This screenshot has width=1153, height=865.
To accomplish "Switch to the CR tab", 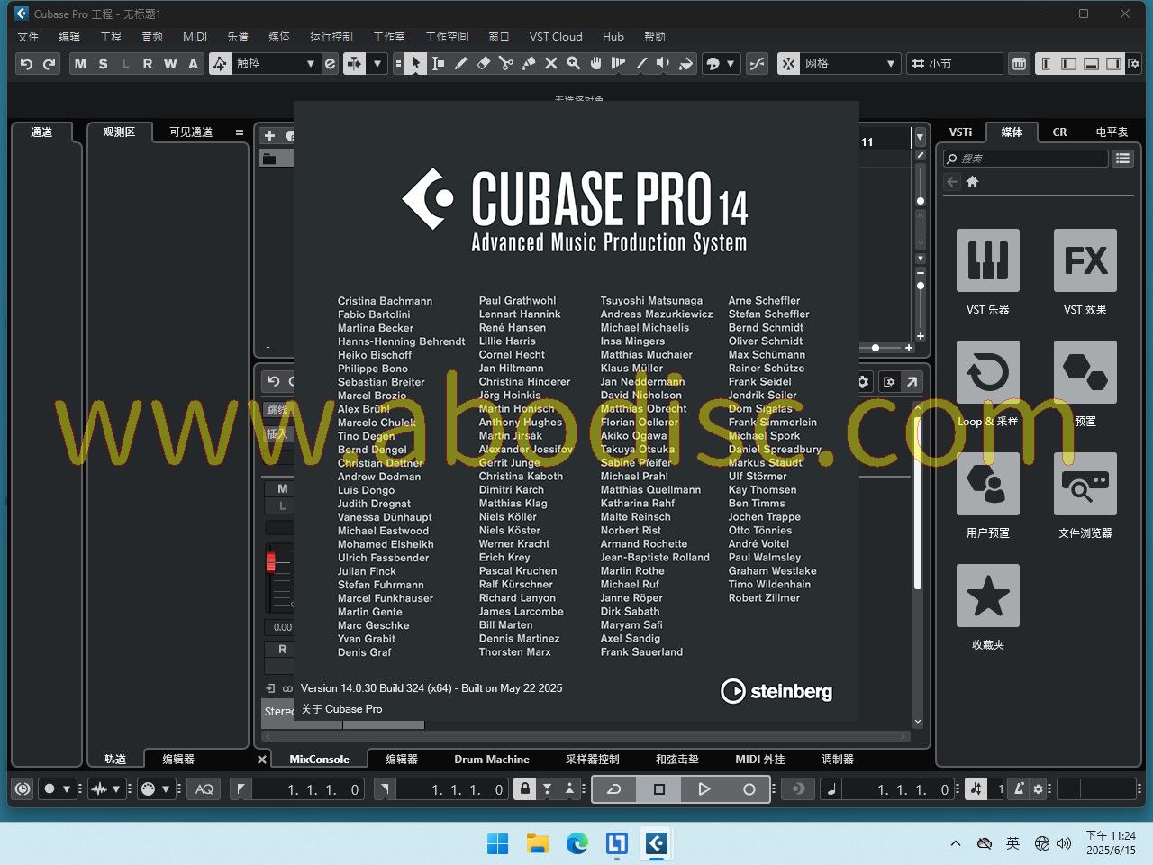I will coord(1059,132).
